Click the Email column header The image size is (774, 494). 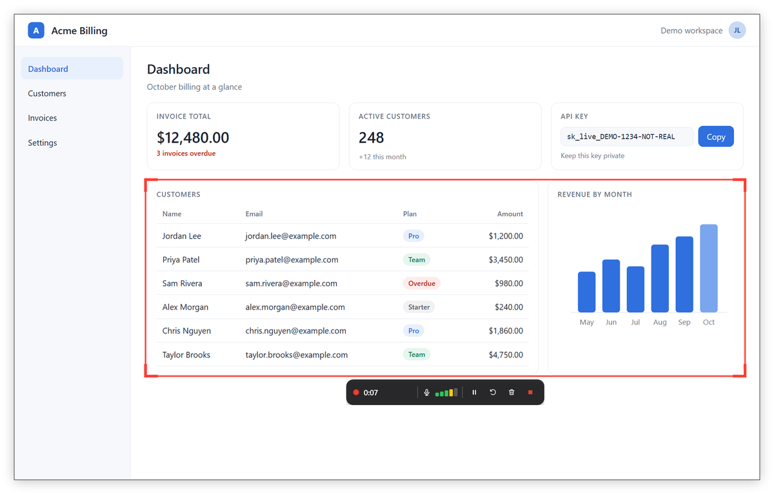[254, 214]
